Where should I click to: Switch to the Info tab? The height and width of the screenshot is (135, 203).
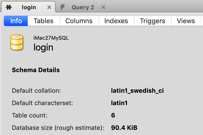click(16, 21)
